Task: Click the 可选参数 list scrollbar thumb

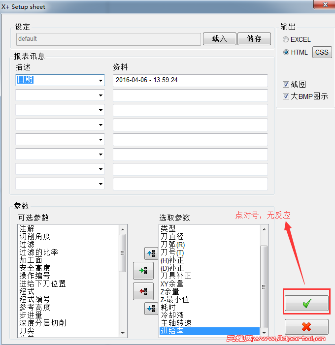Action: (x=123, y=253)
